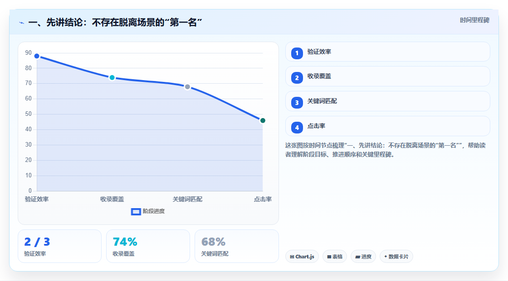The height and width of the screenshot is (281, 508).
Task: Select the gray 关键词匹配 data point
Action: click(x=187, y=87)
